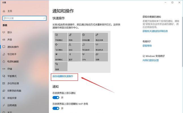This screenshot has height=113, width=183.
Task: Click the 让 Windows 变得更好 heading
Action: (x=154, y=56)
